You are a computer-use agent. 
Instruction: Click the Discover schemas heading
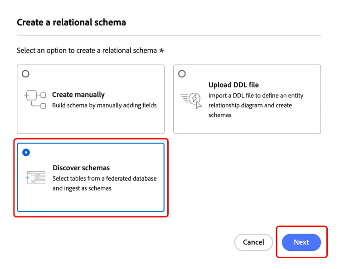(81, 168)
